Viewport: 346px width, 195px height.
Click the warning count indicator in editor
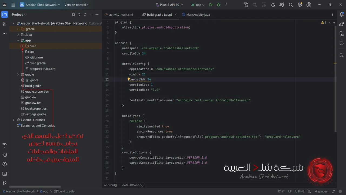(x=324, y=22)
